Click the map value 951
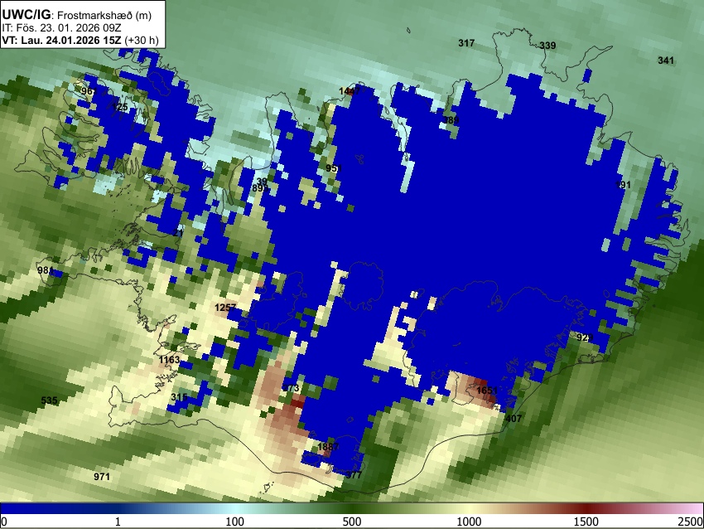The image size is (704, 529). tap(334, 168)
